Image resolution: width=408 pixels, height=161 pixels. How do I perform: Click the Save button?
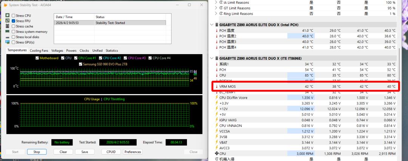coord(85,152)
